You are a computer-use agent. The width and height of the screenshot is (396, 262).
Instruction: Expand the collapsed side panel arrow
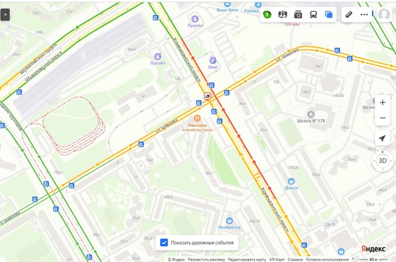5,14
